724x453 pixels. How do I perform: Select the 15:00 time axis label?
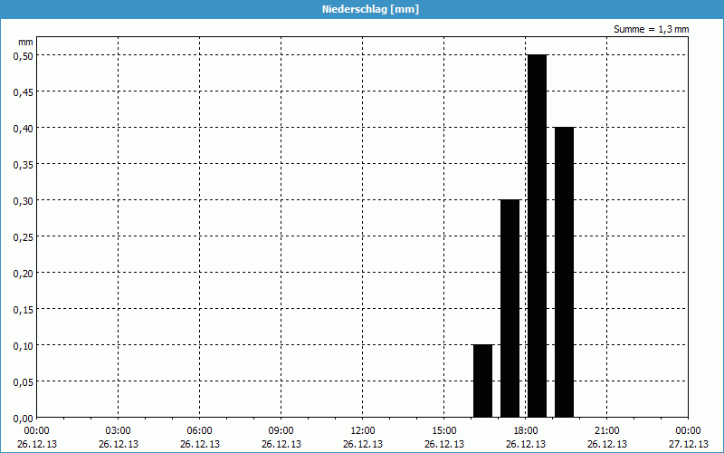444,430
